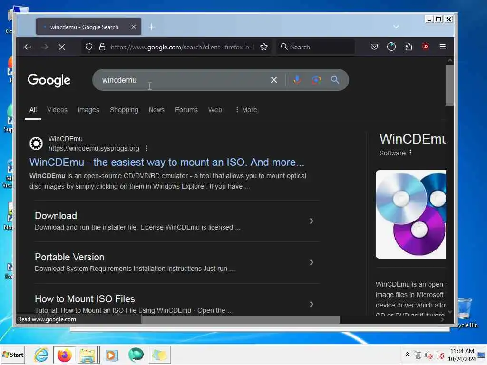Viewport: 487px width, 365px height.
Task: Click the horizontal scrollbar thumb
Action: pos(240,319)
